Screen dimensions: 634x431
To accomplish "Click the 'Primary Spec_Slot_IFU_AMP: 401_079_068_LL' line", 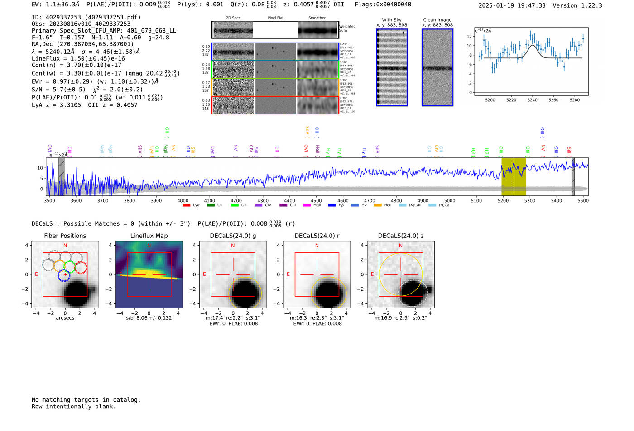I will tap(104, 31).
